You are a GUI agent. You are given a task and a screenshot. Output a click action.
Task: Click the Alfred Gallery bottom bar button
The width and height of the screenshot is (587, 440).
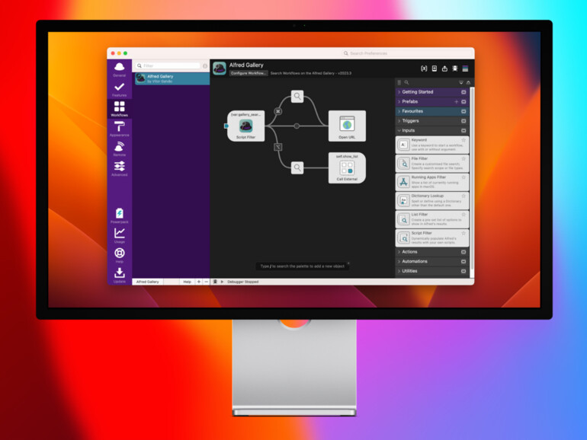click(147, 282)
